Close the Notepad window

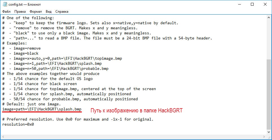point(265,4)
